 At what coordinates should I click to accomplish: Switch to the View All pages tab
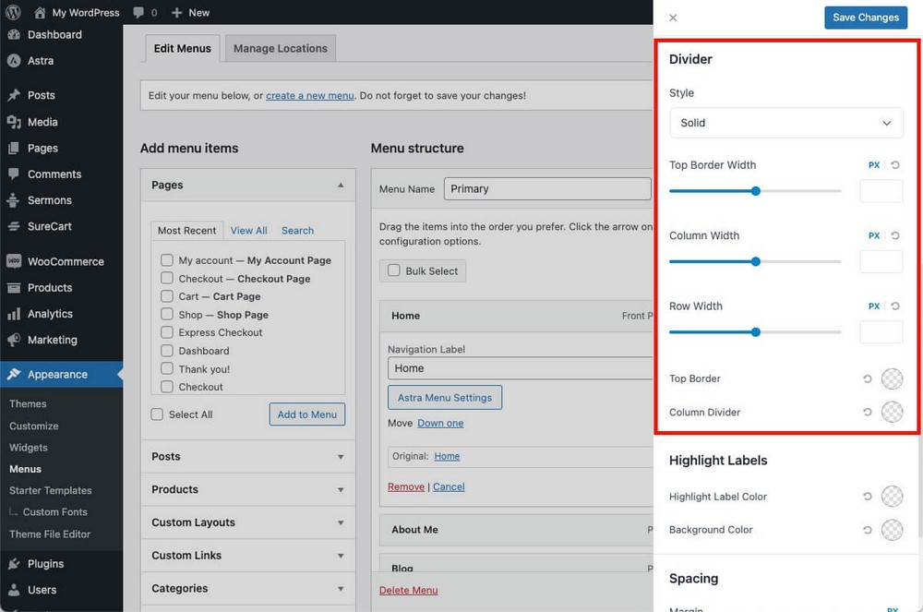point(248,231)
